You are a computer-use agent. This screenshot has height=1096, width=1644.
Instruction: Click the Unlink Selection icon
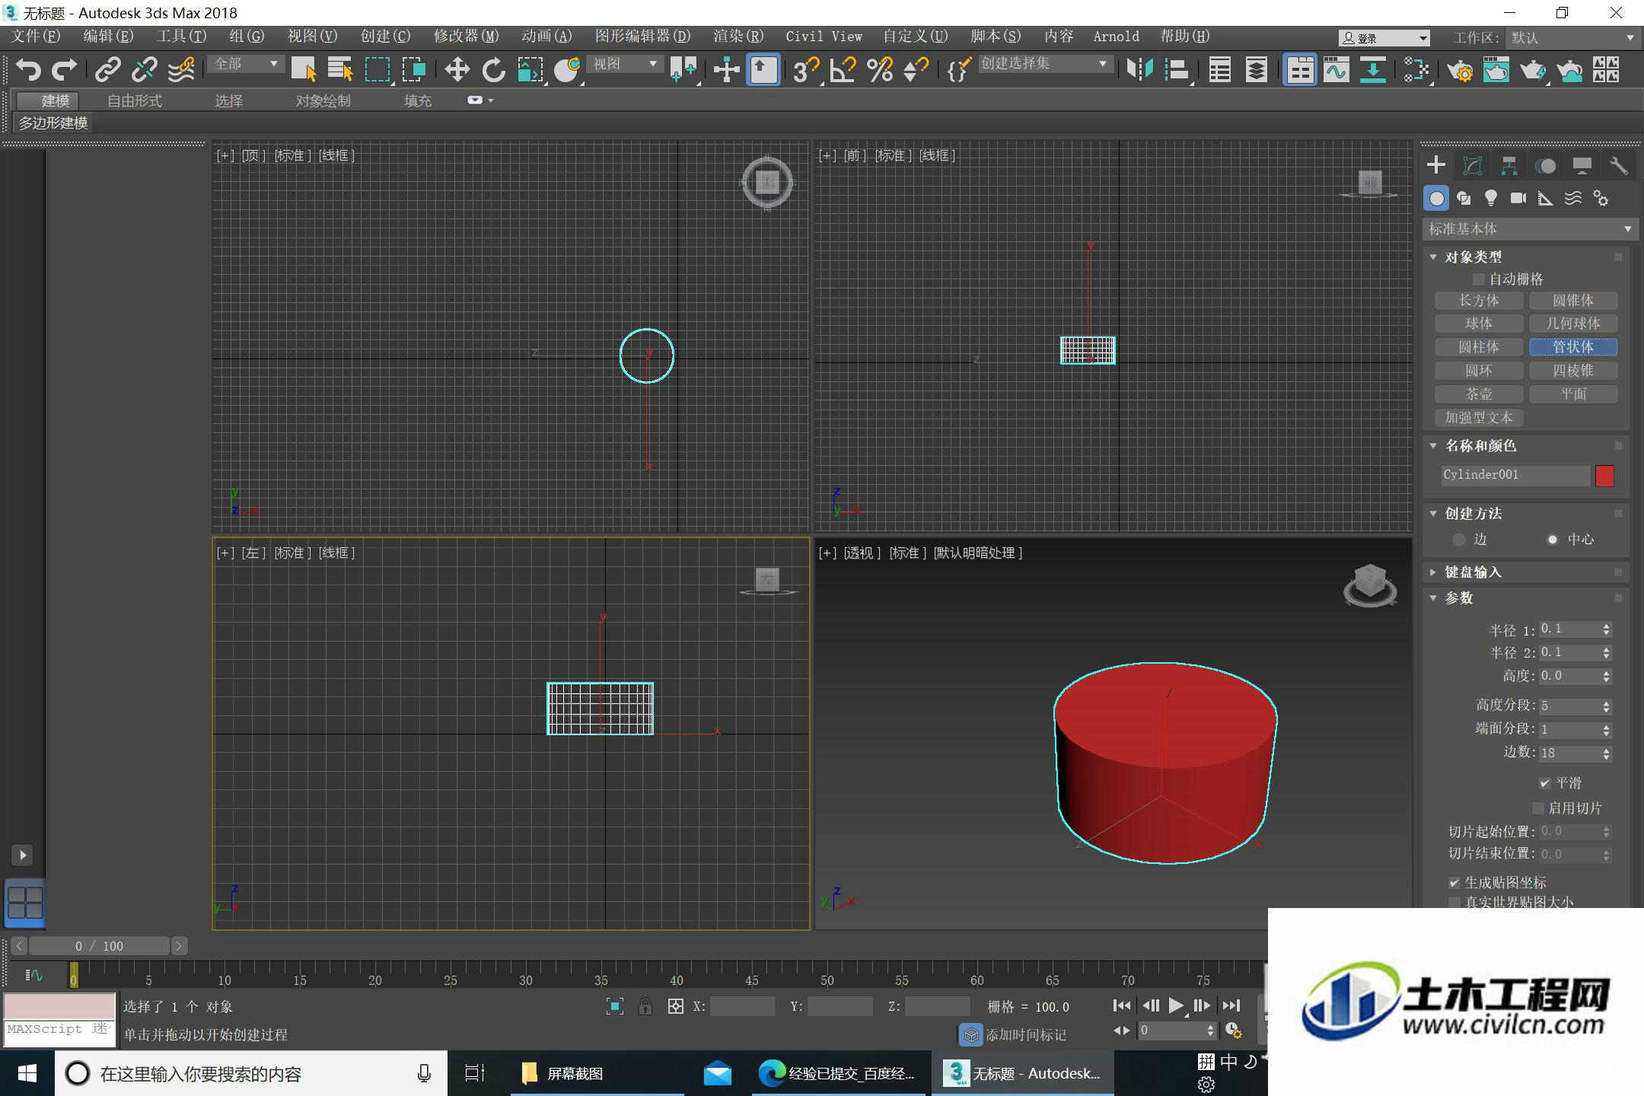tap(144, 70)
